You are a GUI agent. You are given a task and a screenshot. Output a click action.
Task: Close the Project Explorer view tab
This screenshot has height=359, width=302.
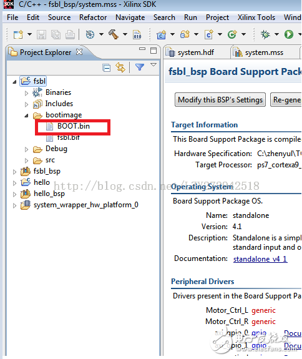(79, 52)
